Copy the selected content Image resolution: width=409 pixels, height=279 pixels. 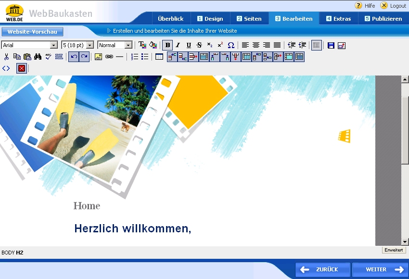(17, 57)
